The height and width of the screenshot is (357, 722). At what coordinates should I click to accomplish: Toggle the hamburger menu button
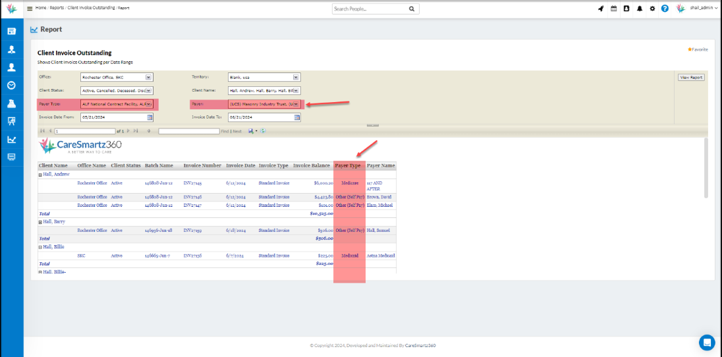[30, 9]
